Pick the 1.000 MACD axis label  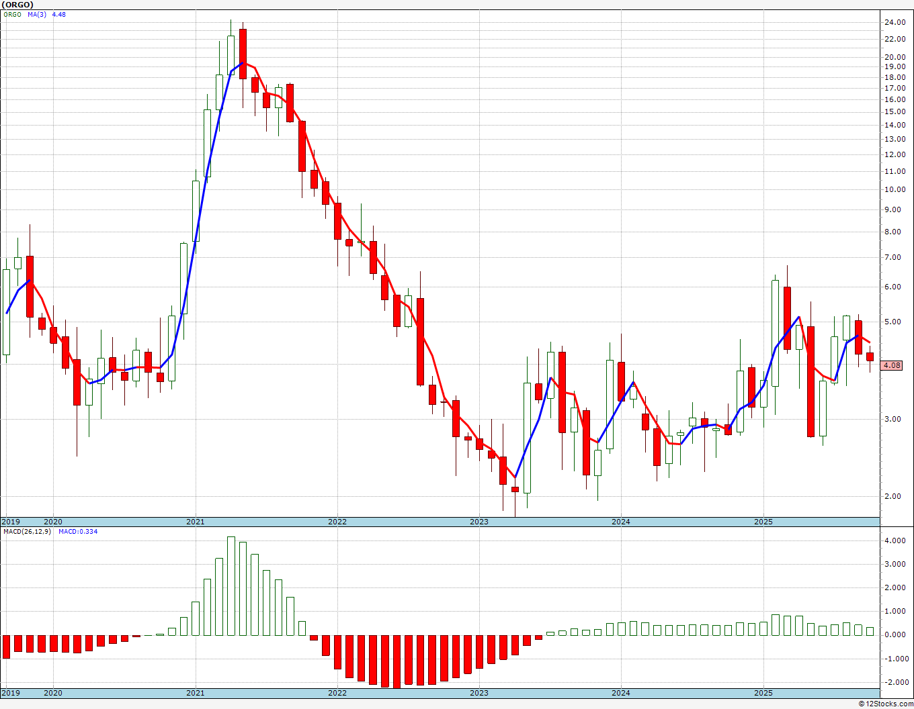tap(895, 611)
